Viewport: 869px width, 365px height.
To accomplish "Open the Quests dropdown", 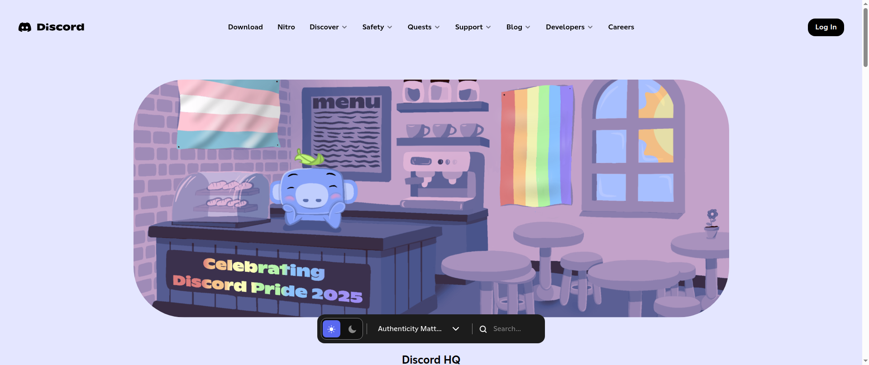I will coord(424,27).
